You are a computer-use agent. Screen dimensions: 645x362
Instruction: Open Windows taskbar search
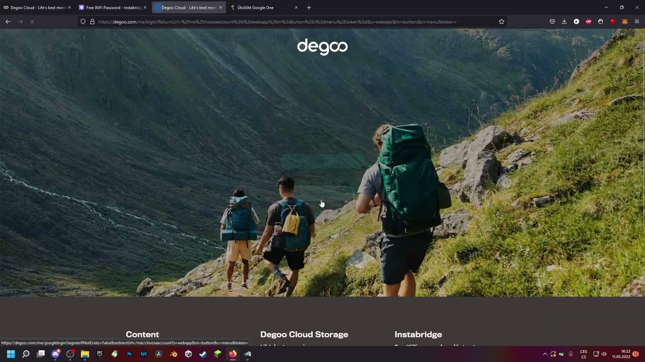point(26,354)
